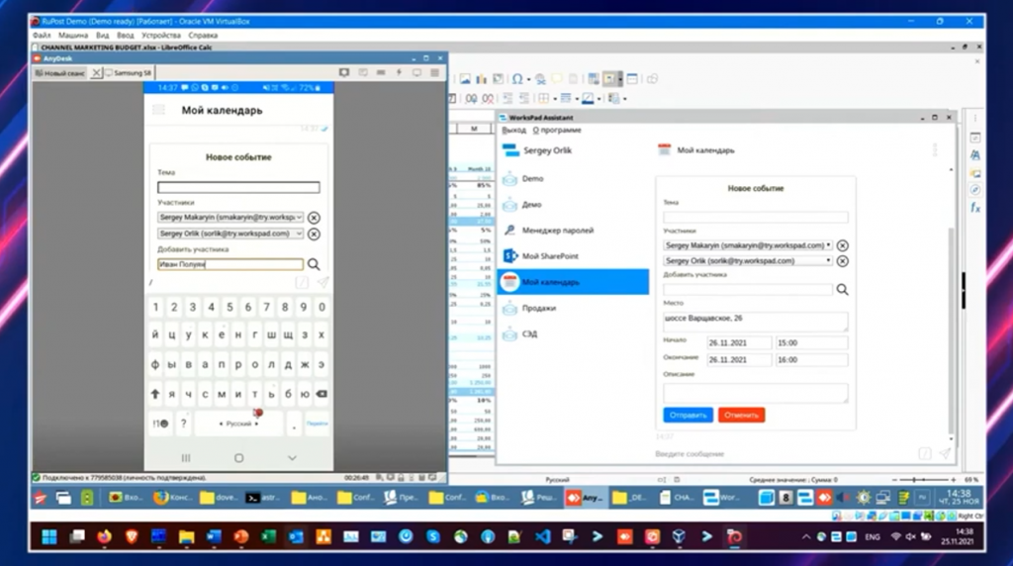Click send arrow icon in WorksPad message bar
The height and width of the screenshot is (566, 1013).
coord(945,453)
